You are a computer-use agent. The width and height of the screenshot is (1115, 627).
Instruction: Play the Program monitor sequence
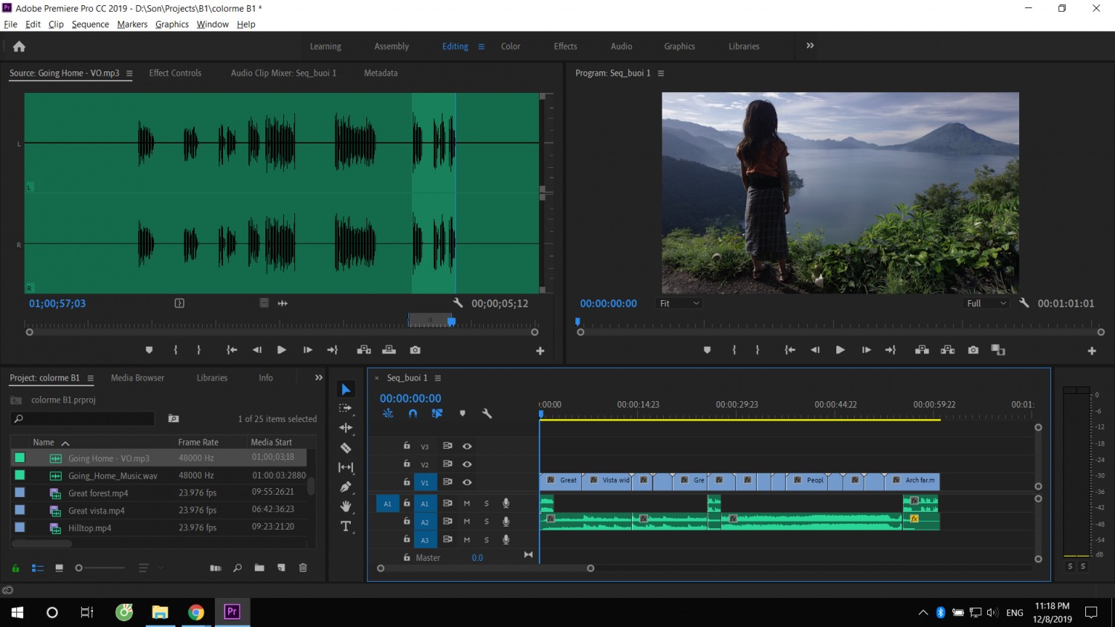(x=840, y=350)
